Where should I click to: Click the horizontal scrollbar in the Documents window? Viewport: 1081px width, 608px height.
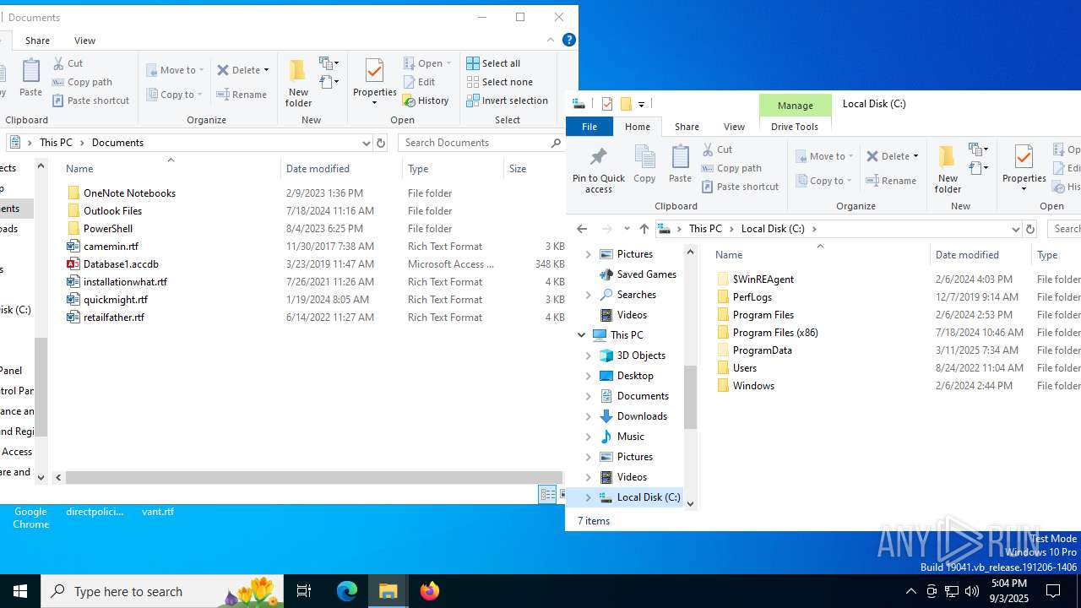pos(314,477)
